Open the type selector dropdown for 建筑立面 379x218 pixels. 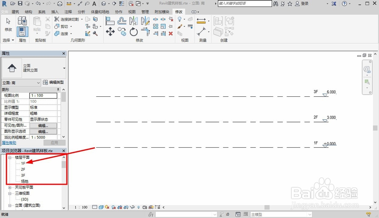[64, 68]
